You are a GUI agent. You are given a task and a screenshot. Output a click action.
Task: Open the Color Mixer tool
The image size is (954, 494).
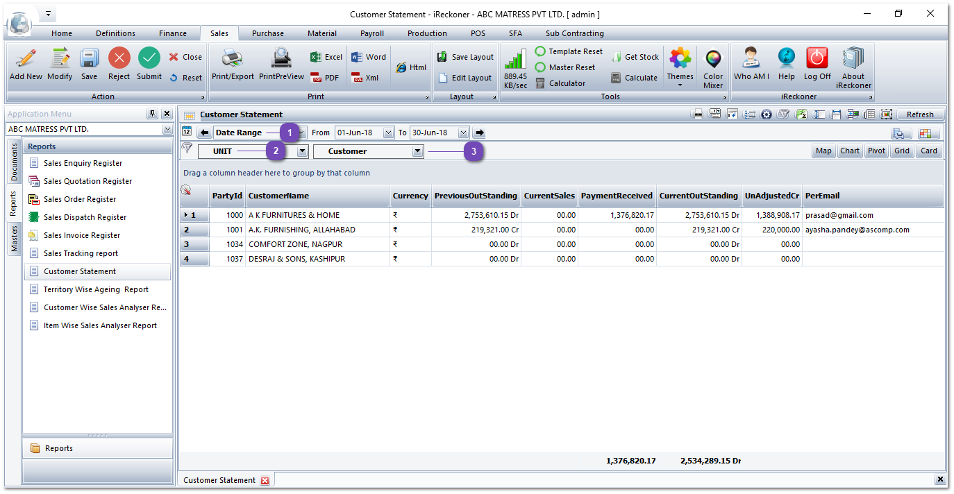coord(712,59)
